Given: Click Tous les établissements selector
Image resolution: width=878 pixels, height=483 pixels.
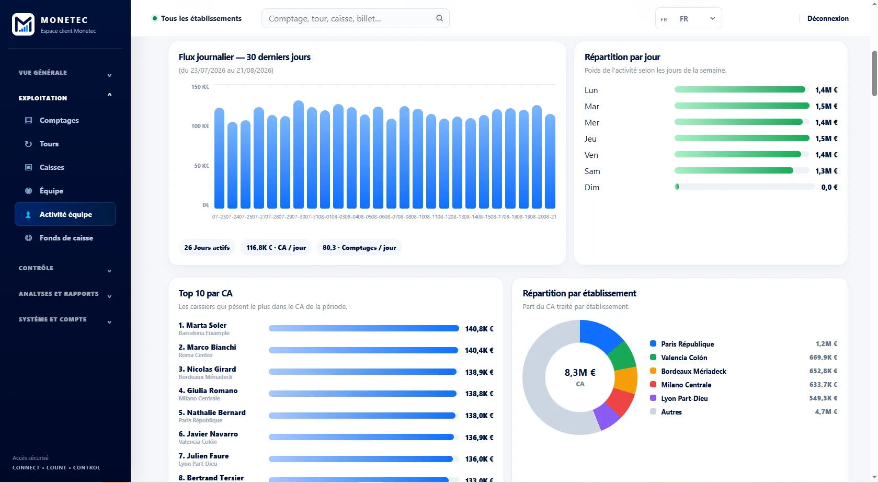Looking at the screenshot, I should [197, 18].
